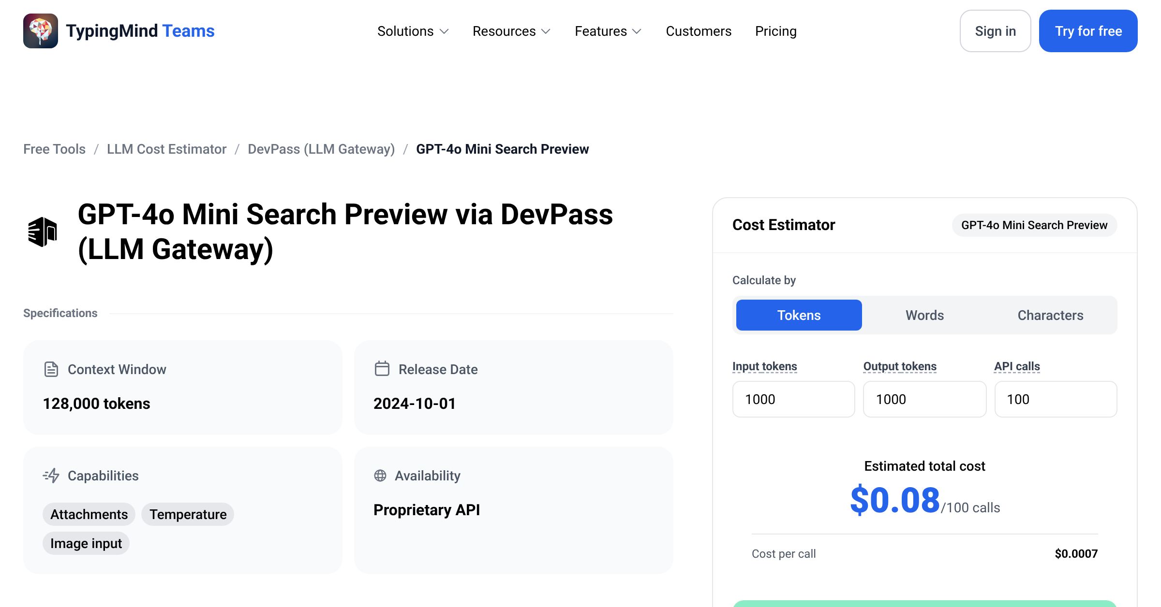Switch to the Words calculation tab
This screenshot has height=607, width=1161.
pos(925,315)
